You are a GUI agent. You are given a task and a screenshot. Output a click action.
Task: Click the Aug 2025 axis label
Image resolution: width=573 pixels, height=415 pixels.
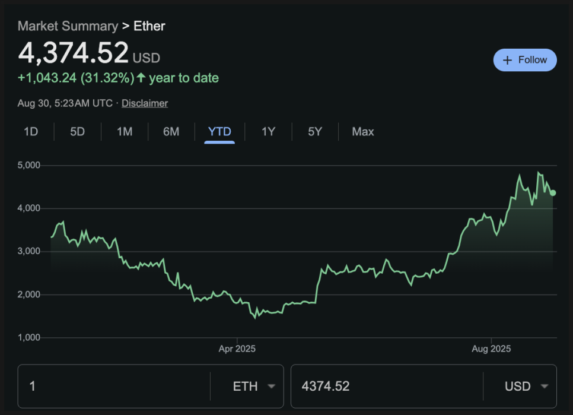point(491,349)
